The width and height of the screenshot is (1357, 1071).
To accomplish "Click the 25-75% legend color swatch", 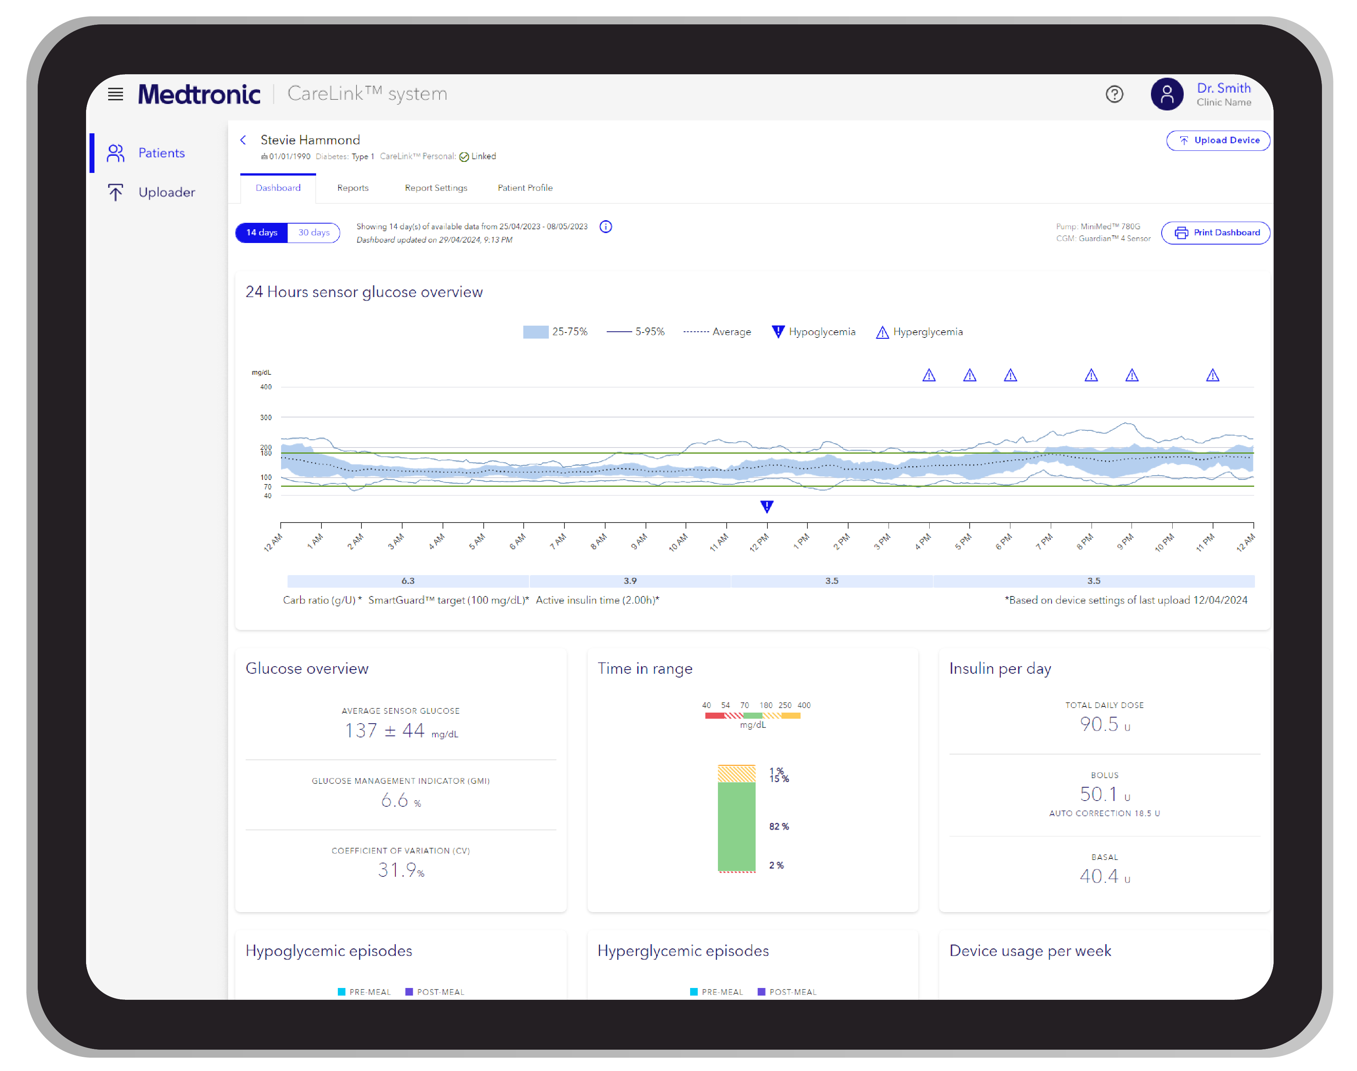I will coord(535,332).
